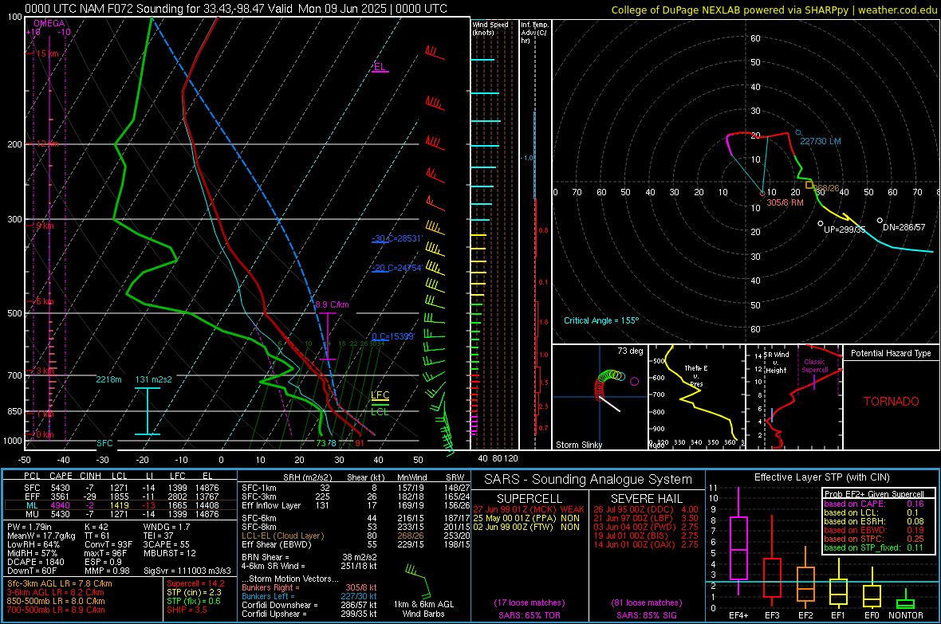Select the '-20 C=24754' height label
Image resolution: width=941 pixels, height=624 pixels.
click(396, 268)
